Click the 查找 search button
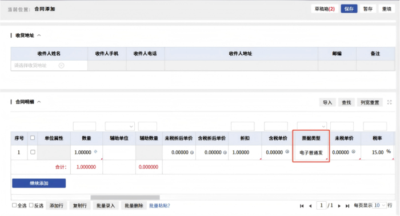 tap(346, 102)
